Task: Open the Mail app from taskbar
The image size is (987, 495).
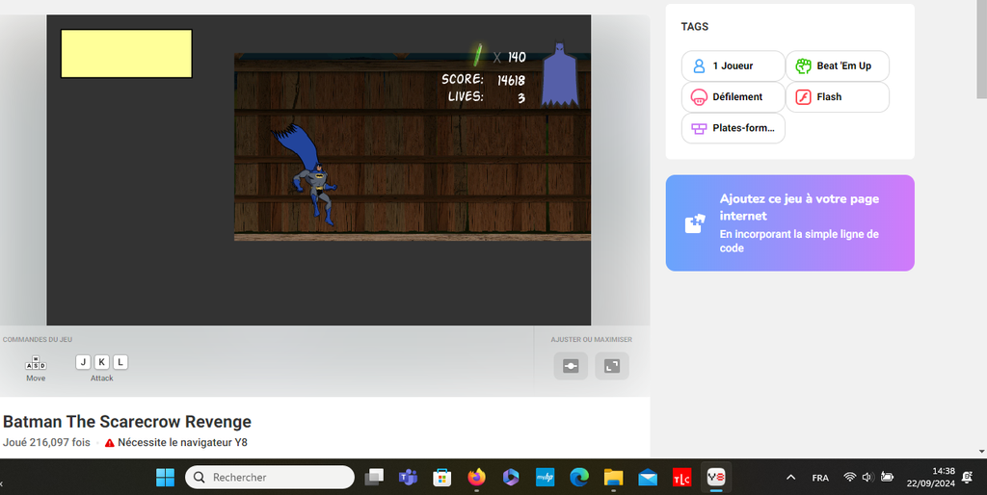Action: click(648, 478)
